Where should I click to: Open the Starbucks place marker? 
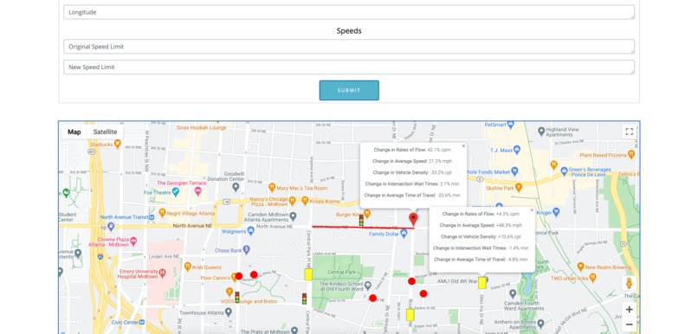coord(118,144)
